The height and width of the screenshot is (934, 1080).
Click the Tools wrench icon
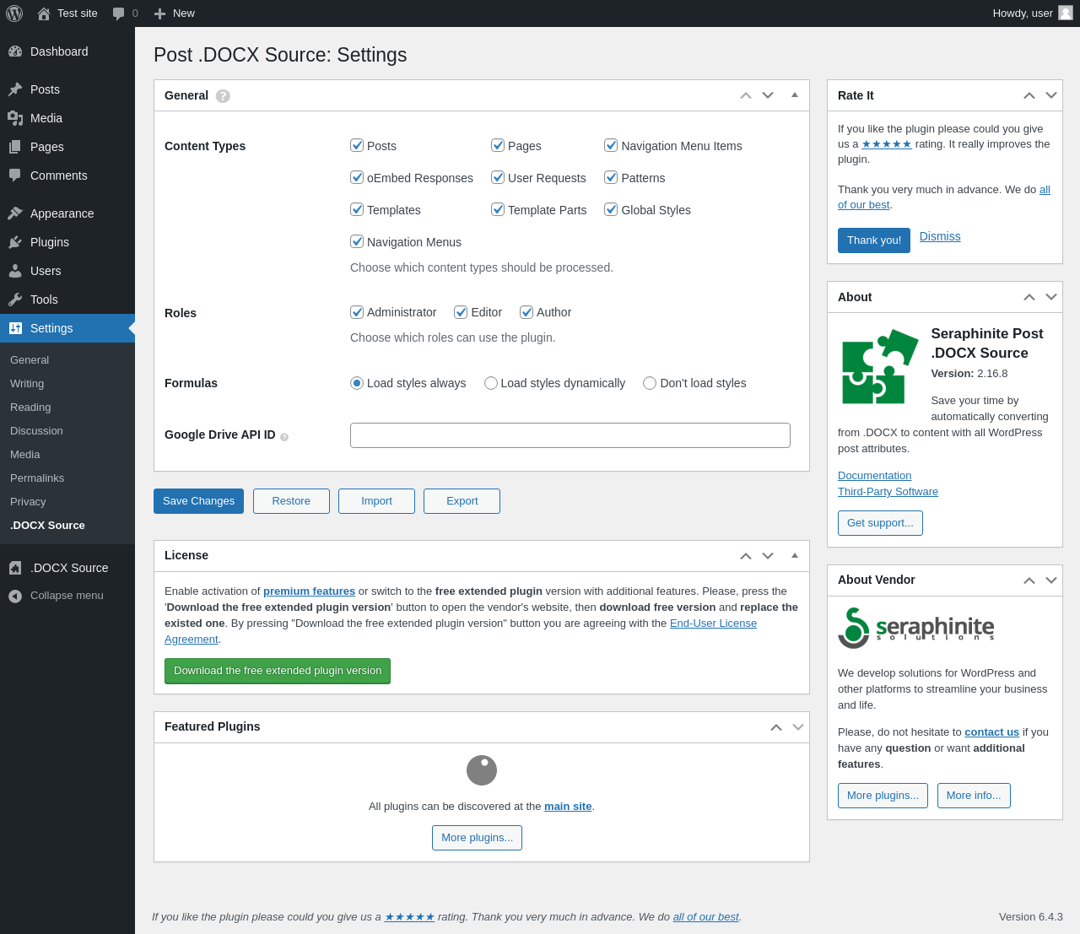(x=15, y=300)
